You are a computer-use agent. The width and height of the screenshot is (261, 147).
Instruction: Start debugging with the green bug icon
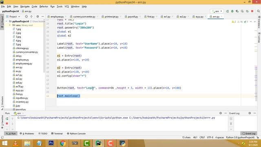(x=232, y=11)
